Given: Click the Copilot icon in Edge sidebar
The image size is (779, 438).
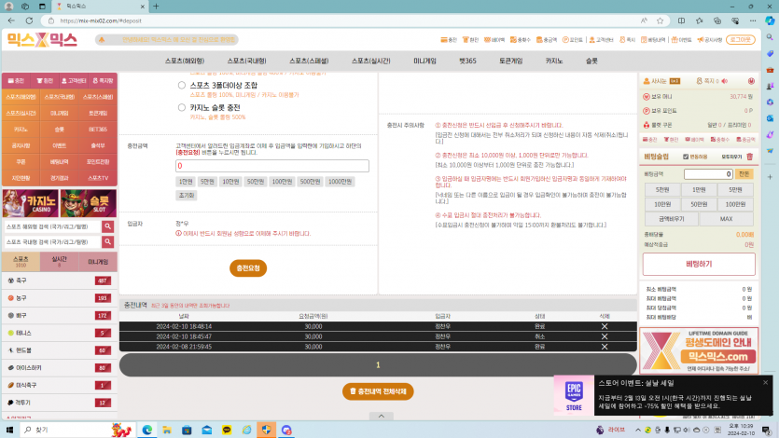Looking at the screenshot, I should tap(770, 20).
